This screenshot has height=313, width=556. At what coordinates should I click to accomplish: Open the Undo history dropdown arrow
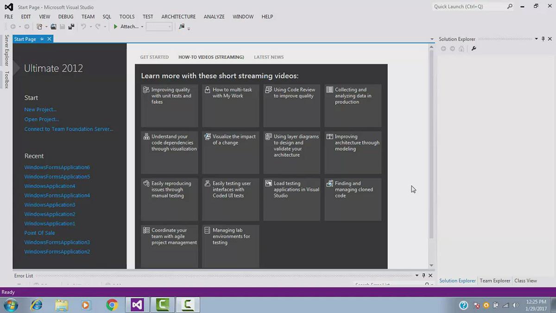pos(90,27)
